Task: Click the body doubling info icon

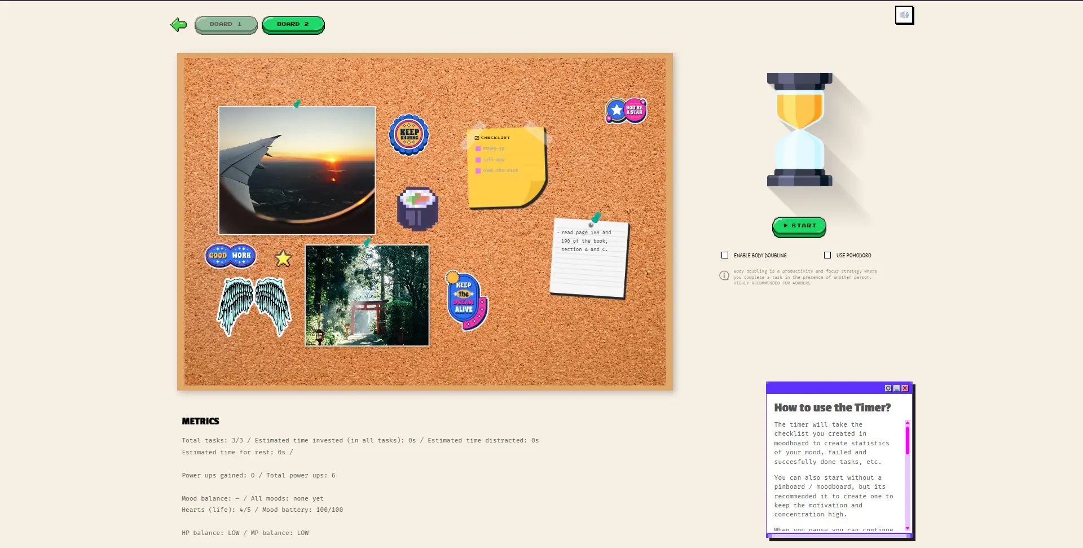Action: point(724,275)
